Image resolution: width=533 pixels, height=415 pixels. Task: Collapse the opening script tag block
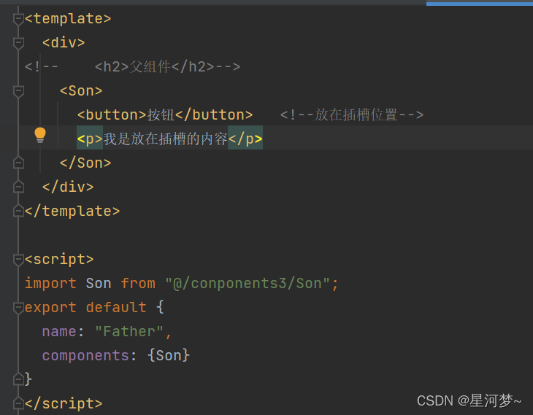pyautogui.click(x=19, y=259)
